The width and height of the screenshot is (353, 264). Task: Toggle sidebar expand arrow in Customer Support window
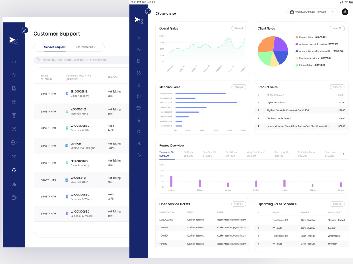(25, 30)
